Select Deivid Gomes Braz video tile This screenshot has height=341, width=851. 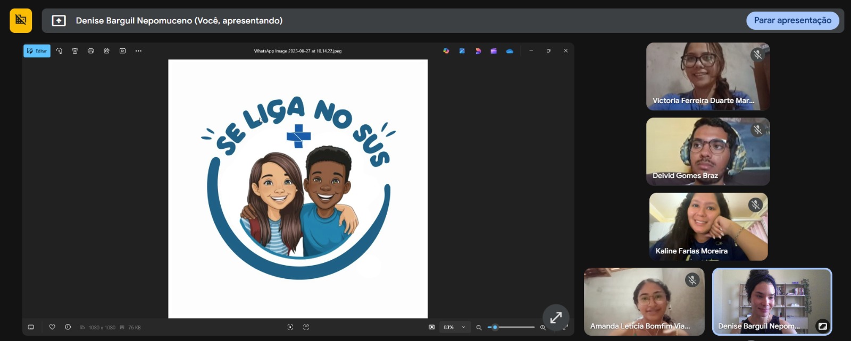point(708,151)
